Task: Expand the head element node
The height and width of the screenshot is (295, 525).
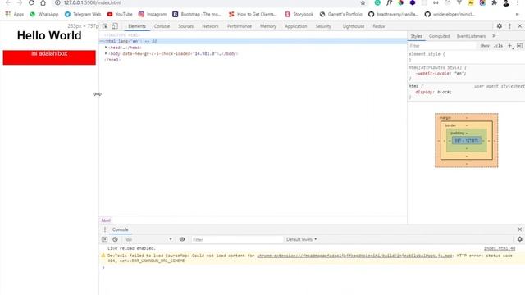Action: click(x=106, y=48)
